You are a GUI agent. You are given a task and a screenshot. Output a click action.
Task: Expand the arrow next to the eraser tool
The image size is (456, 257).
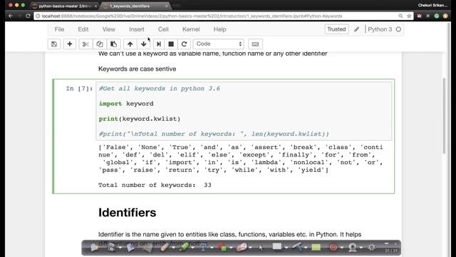(x=250, y=248)
